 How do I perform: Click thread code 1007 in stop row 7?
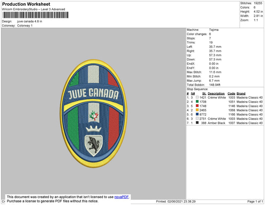click(x=232, y=123)
